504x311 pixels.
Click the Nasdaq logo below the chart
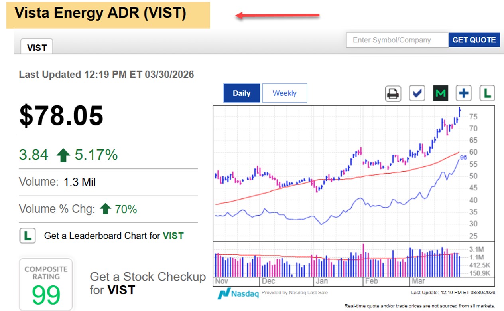(238, 293)
